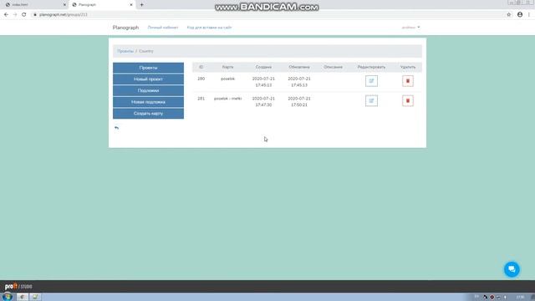This screenshot has height=301, width=535.
Task: Click the ID column header
Action: pyautogui.click(x=201, y=67)
